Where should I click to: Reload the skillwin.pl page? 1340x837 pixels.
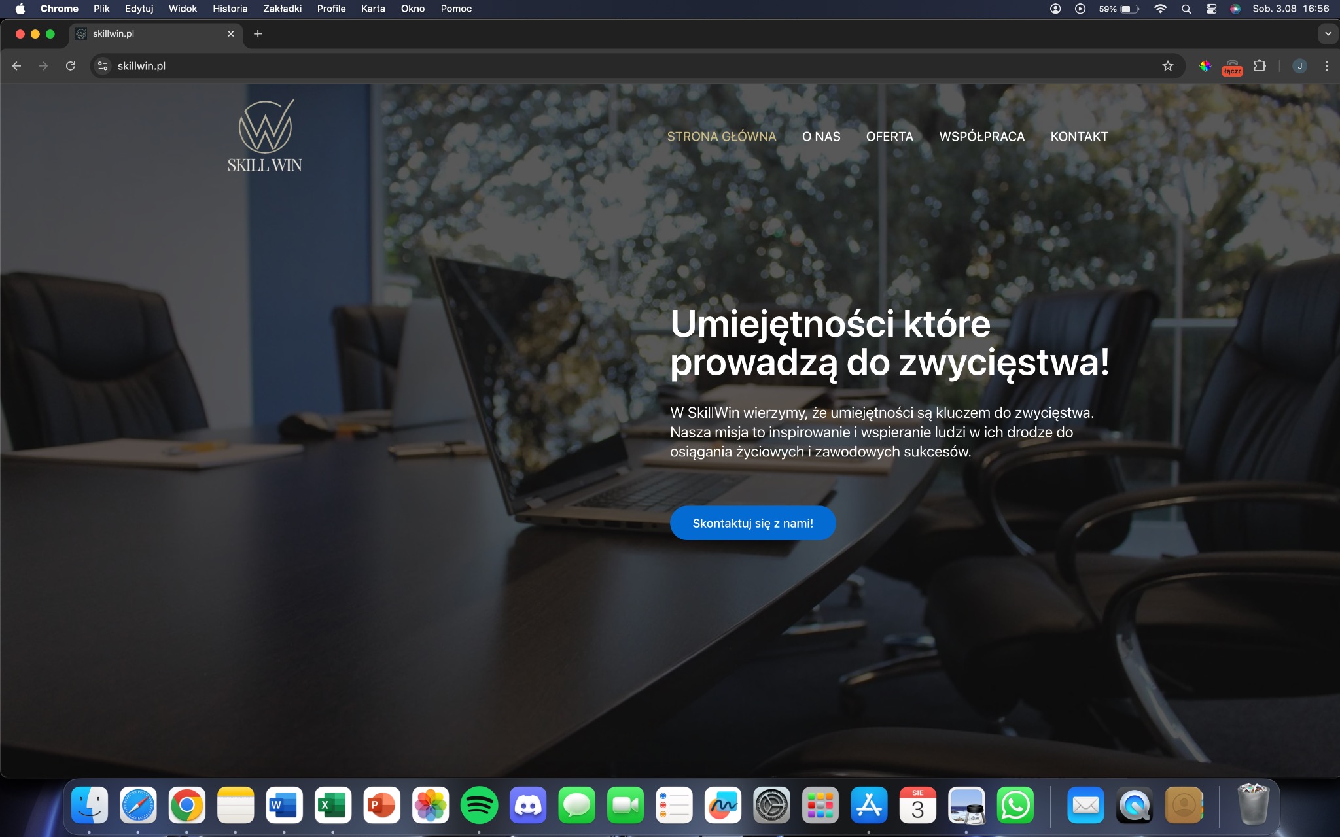pyautogui.click(x=71, y=65)
